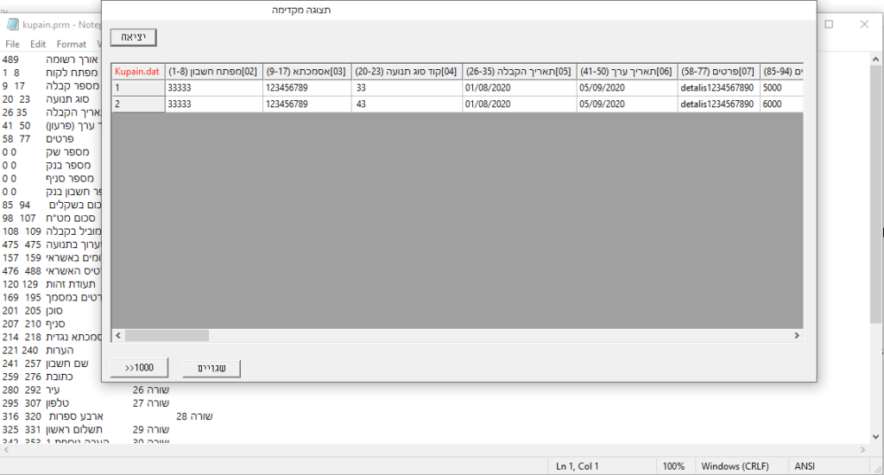
Task: Click grid horizontal scrollbar right arrow
Action: coord(797,336)
